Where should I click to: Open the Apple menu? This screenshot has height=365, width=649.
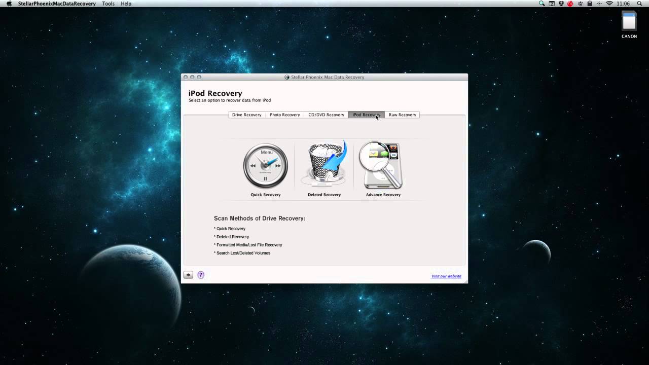coord(9,4)
